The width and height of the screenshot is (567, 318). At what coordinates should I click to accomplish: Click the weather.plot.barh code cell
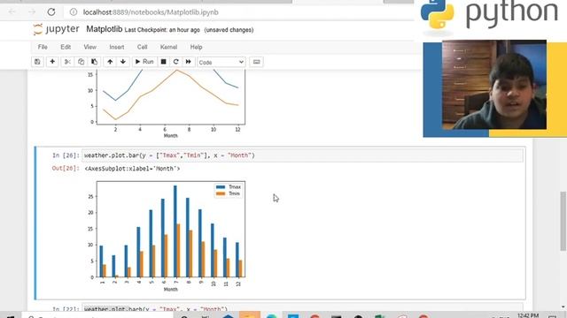coord(302,308)
